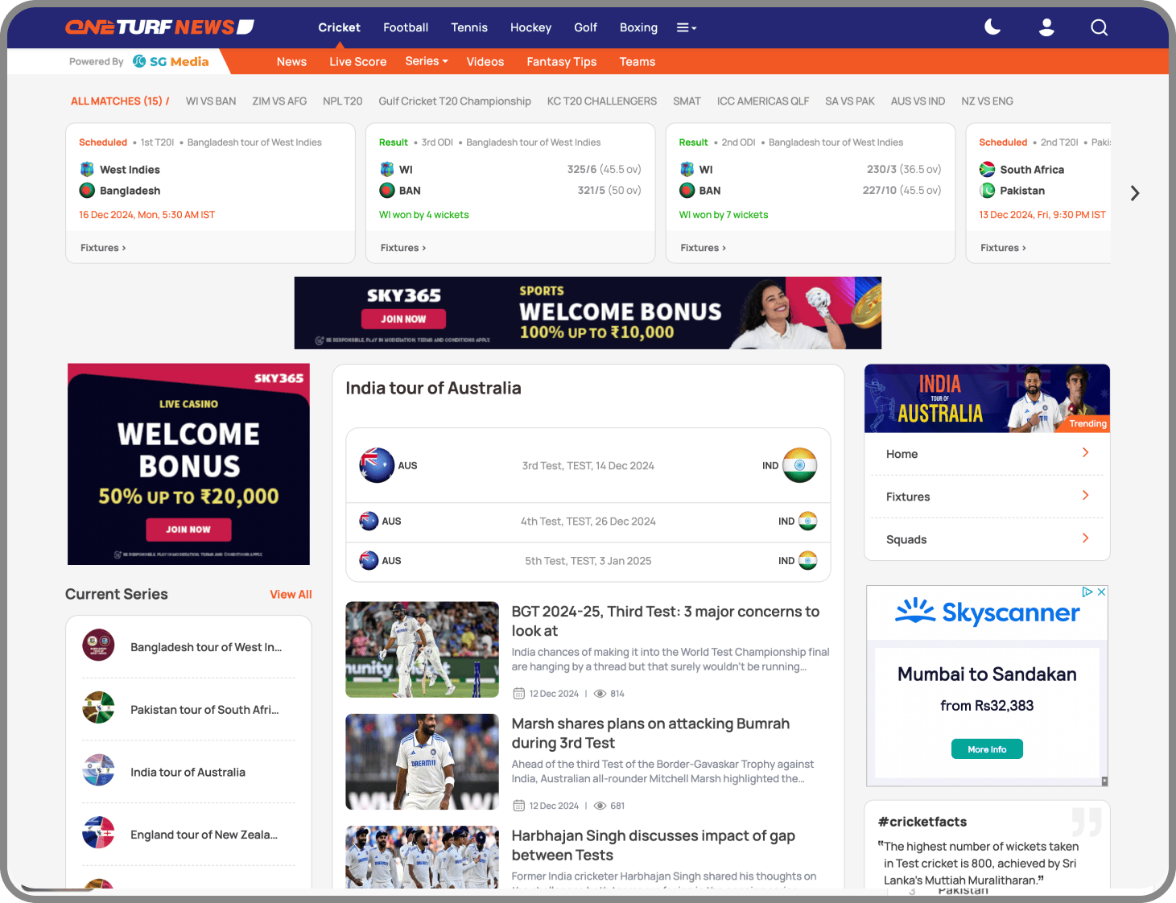Filter matches by NZ VS ENG
1176x903 pixels.
(987, 101)
